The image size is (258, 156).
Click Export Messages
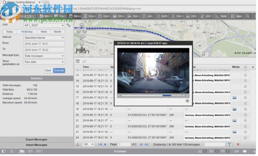[x=36, y=140]
